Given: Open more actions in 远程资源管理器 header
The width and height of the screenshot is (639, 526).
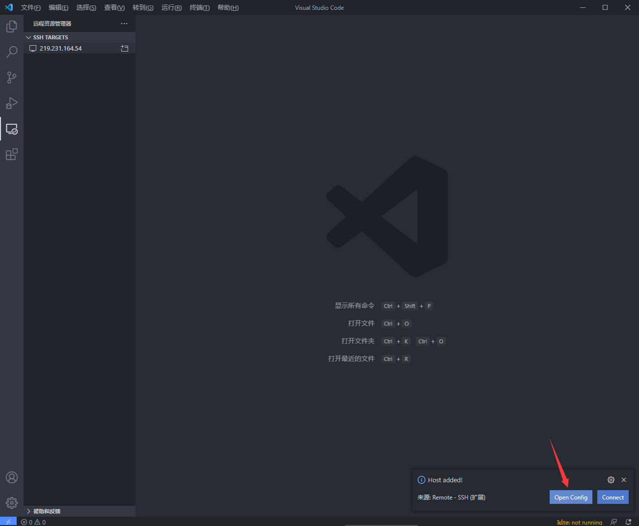Looking at the screenshot, I should tap(124, 24).
